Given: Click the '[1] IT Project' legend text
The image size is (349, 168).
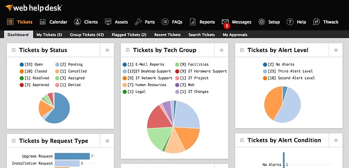Looking at the screenshot, I should (x=194, y=78).
